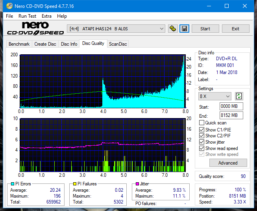Close the Nero CD-DVD Speed window
This screenshot has height=211, width=257.
245,6
